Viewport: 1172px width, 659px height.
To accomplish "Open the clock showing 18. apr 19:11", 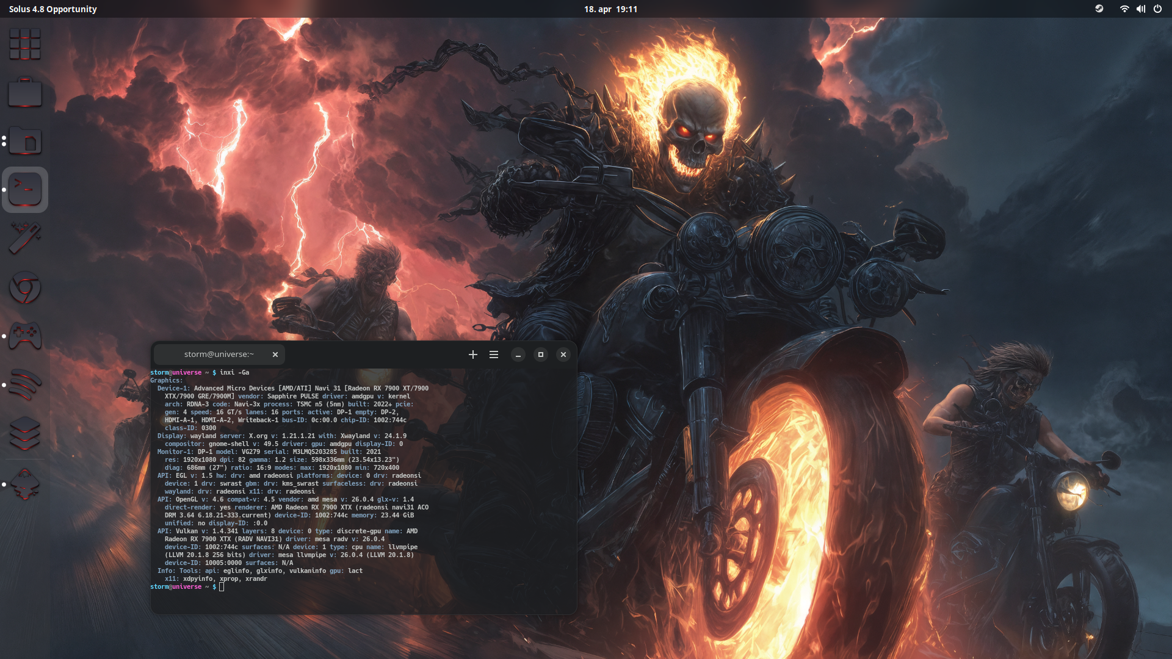I will click(x=610, y=9).
